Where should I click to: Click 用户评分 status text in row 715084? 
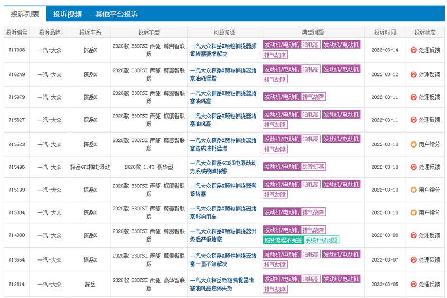429,212
